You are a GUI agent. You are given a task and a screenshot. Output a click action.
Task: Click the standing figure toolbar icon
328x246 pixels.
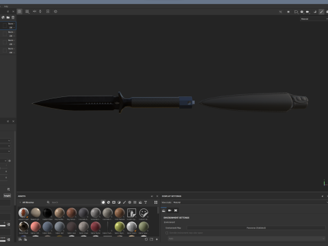(x=40, y=11)
